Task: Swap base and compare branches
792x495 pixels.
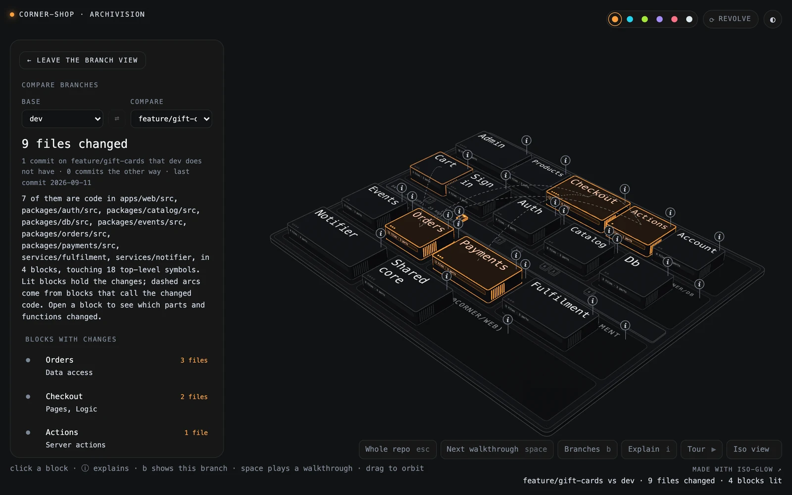Action: (x=117, y=119)
